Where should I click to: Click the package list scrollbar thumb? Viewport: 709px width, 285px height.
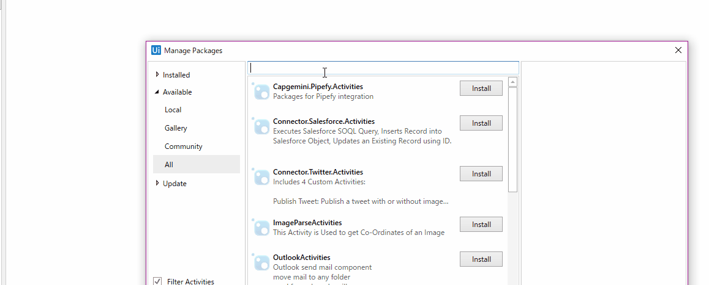click(512, 139)
